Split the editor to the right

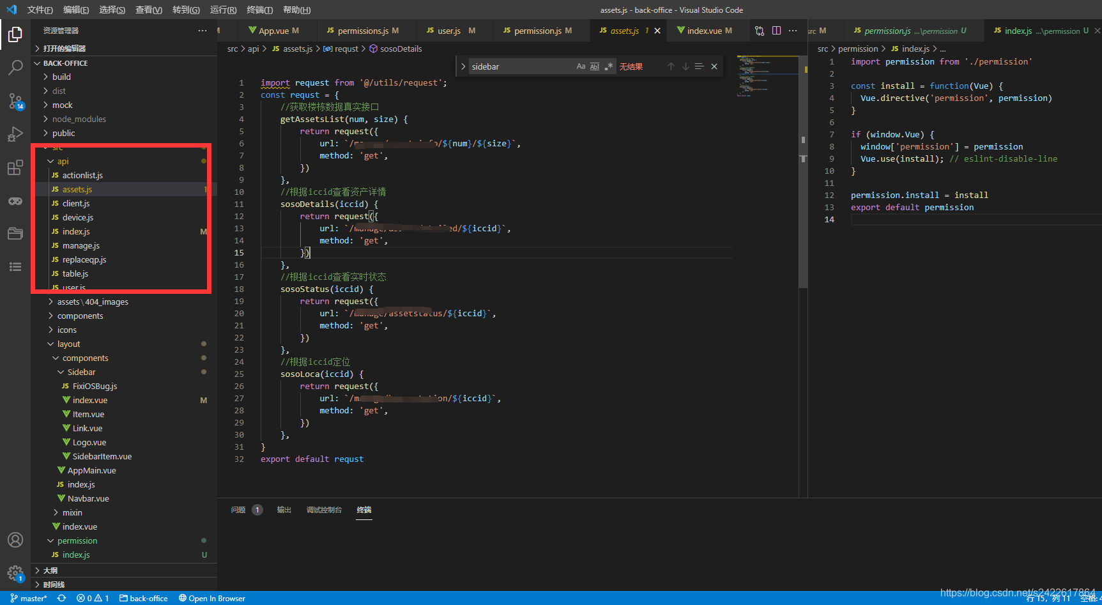coord(776,31)
